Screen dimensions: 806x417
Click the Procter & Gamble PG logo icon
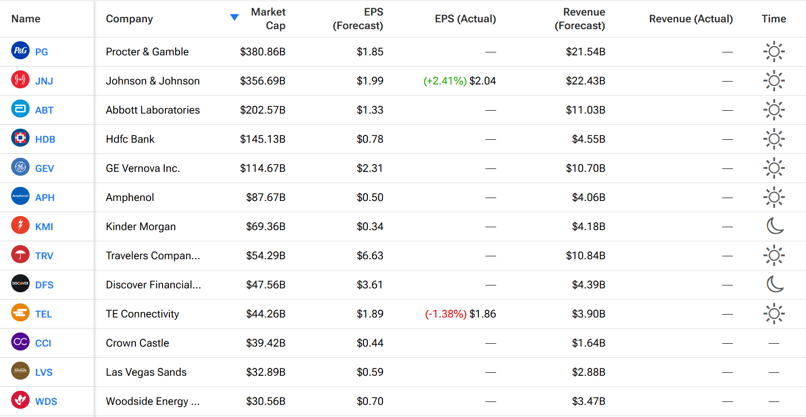click(x=20, y=50)
